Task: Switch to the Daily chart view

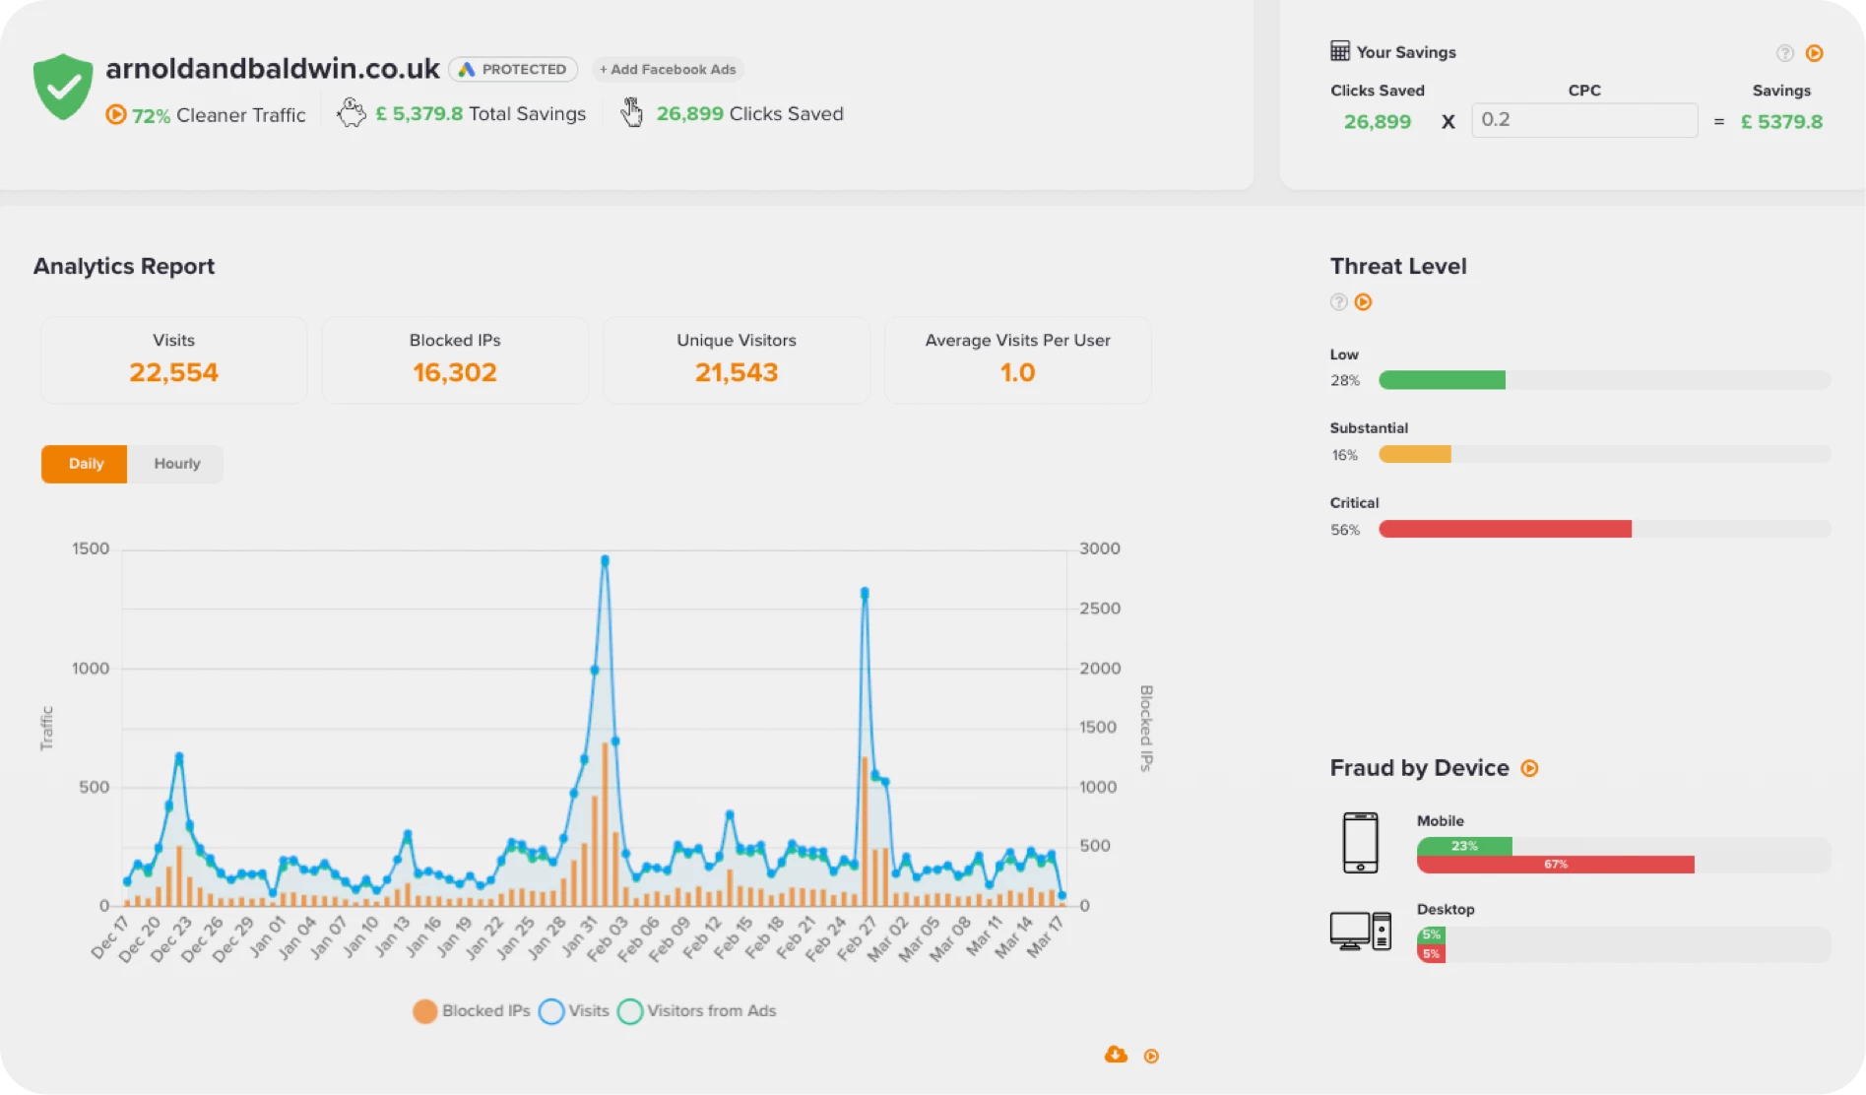Action: 85,464
